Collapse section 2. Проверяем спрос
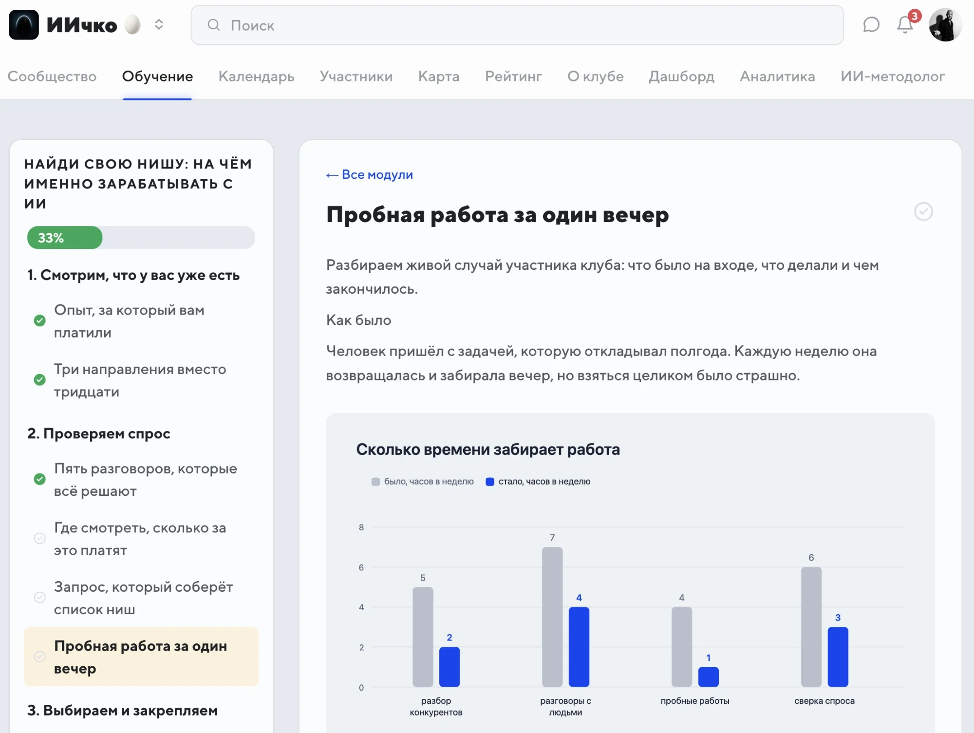974x733 pixels. pos(99,433)
